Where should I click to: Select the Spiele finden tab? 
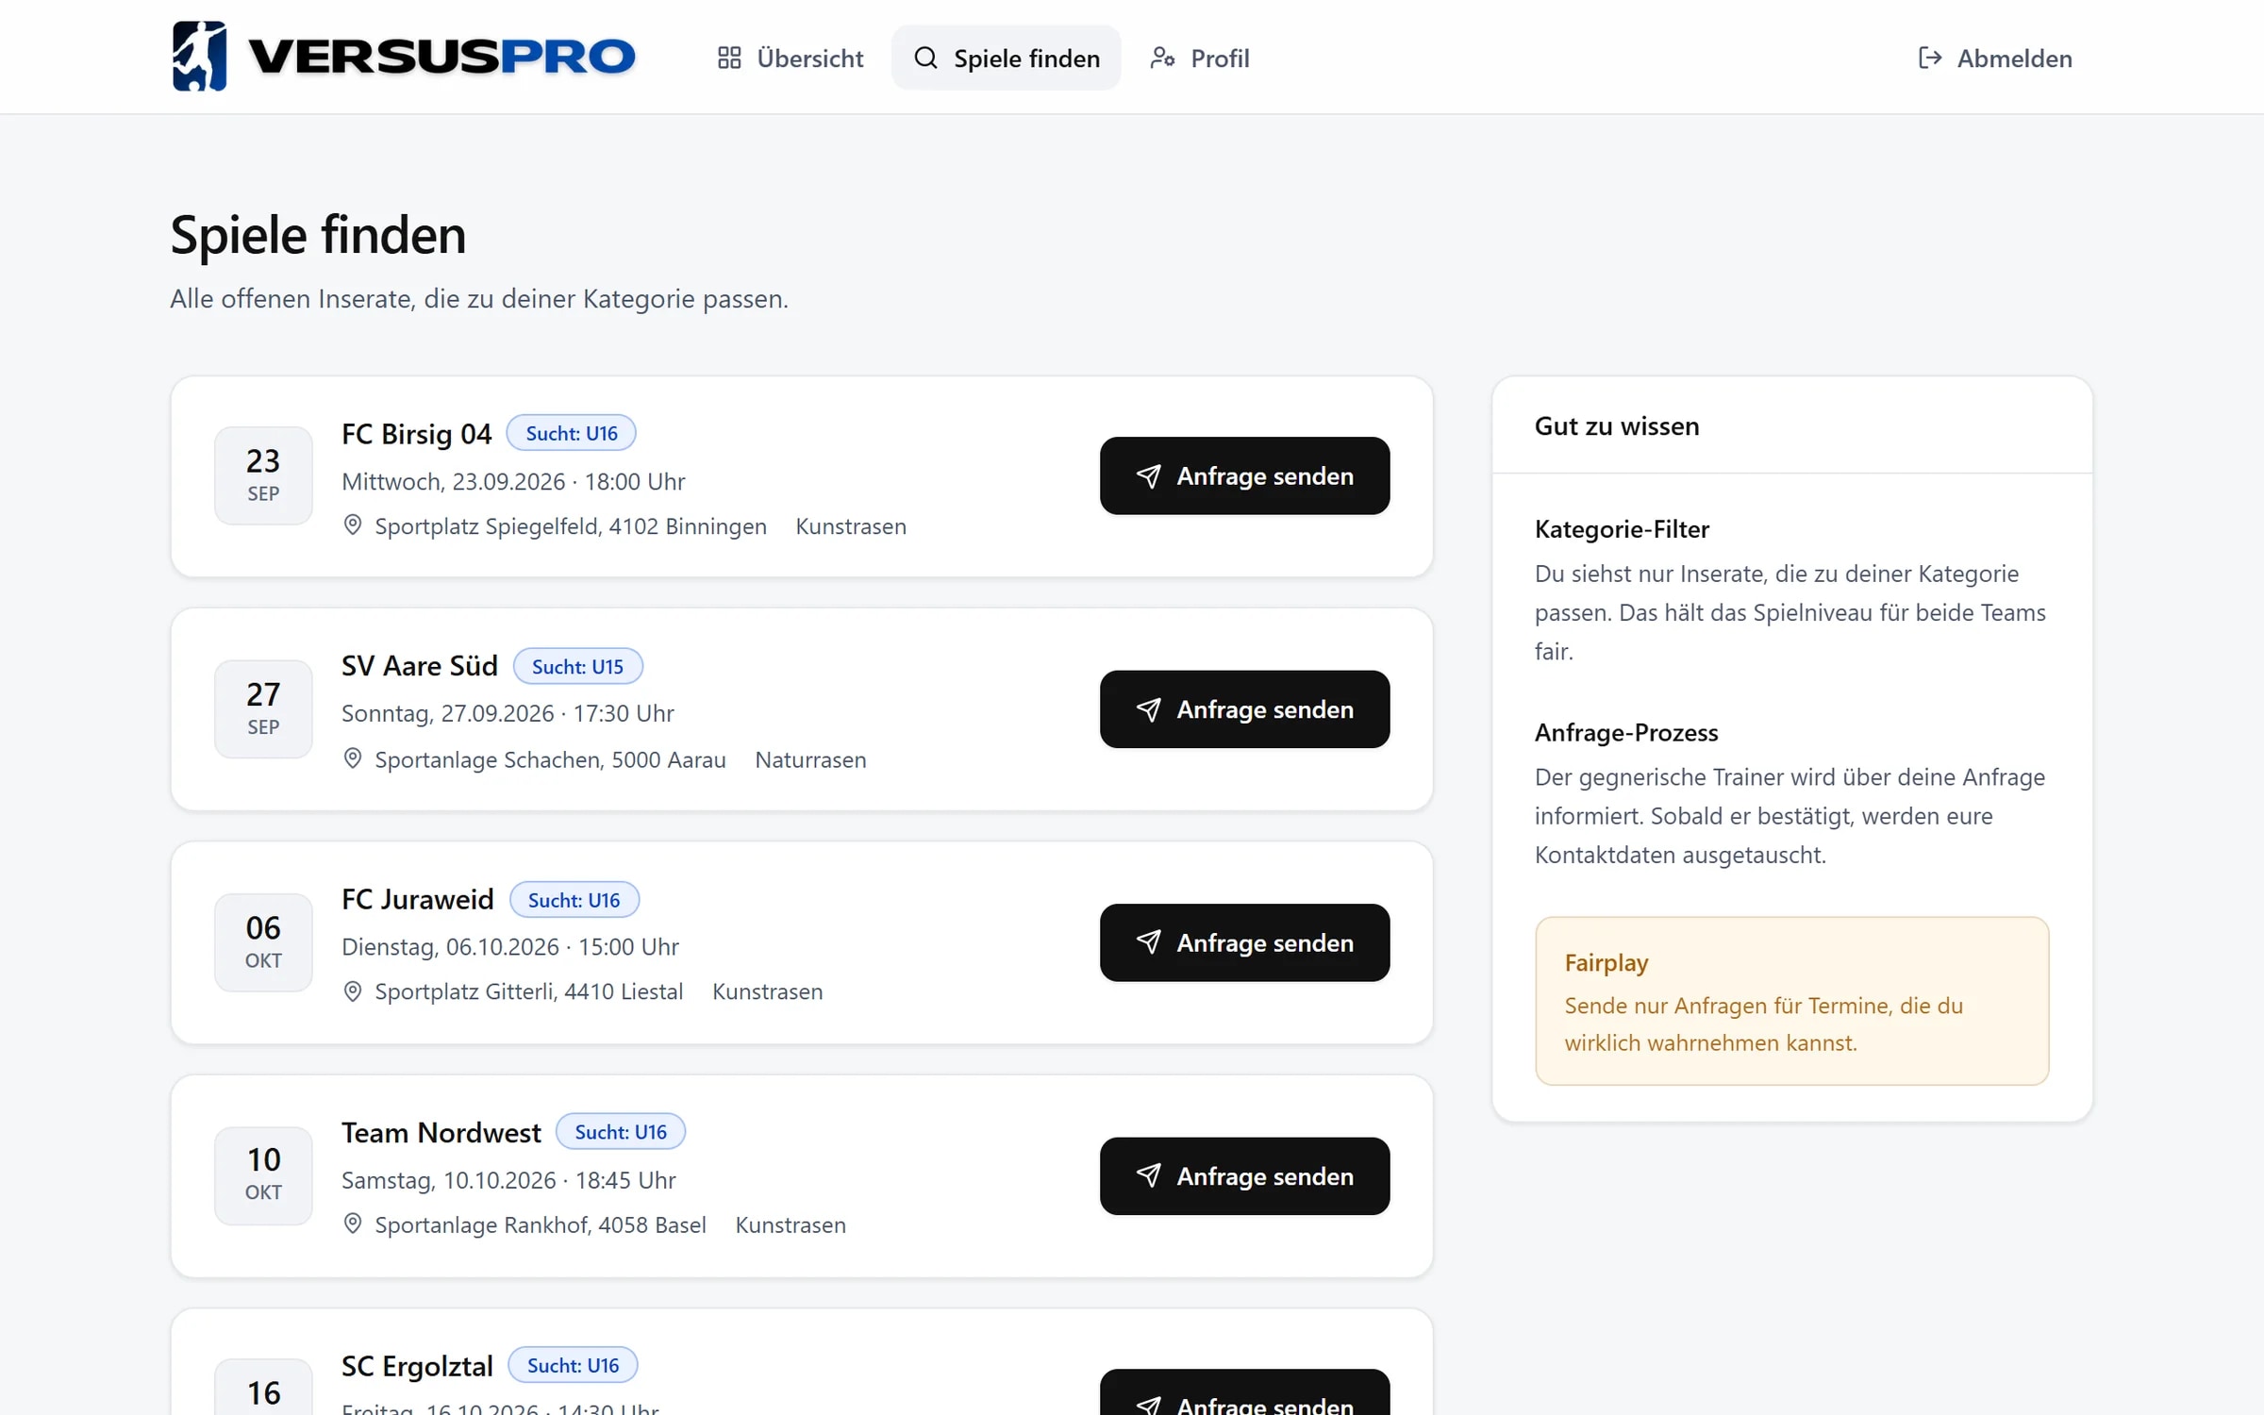[x=1007, y=58]
